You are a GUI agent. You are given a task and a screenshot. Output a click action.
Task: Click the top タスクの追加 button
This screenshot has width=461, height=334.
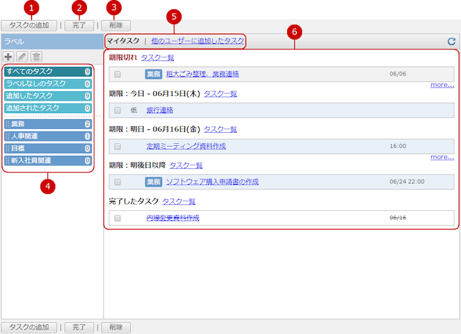click(29, 26)
